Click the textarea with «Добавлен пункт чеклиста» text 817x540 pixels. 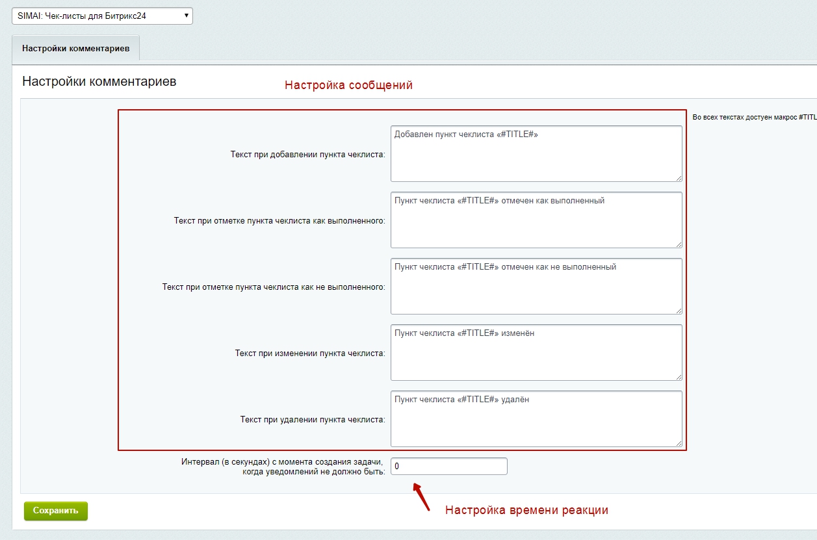536,153
